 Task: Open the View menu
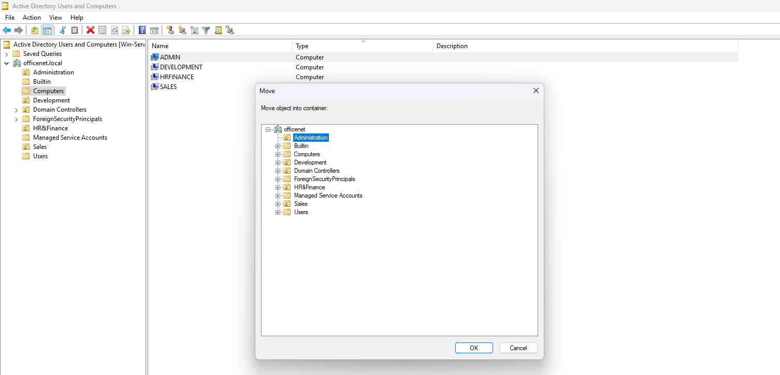[55, 18]
